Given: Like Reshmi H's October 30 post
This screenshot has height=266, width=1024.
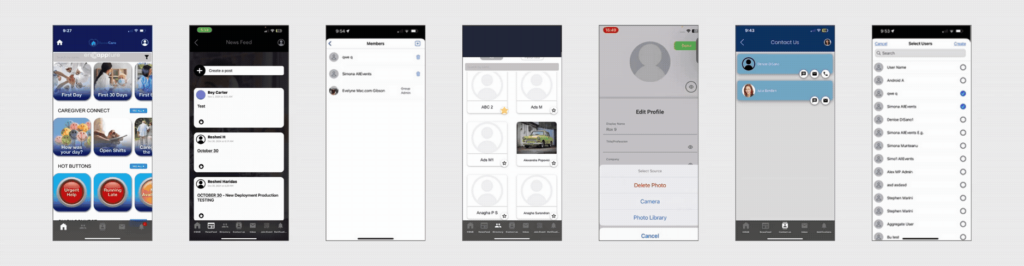Looking at the screenshot, I should click(x=201, y=167).
